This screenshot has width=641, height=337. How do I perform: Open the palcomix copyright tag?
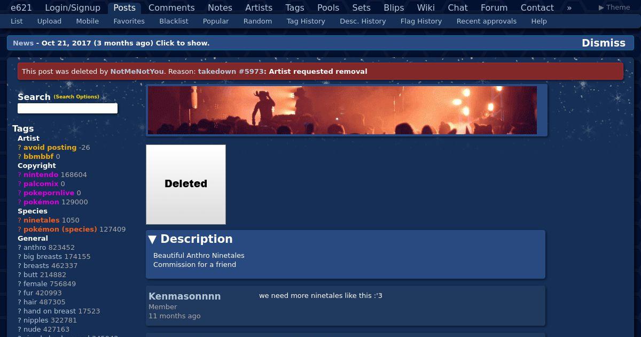tap(41, 184)
